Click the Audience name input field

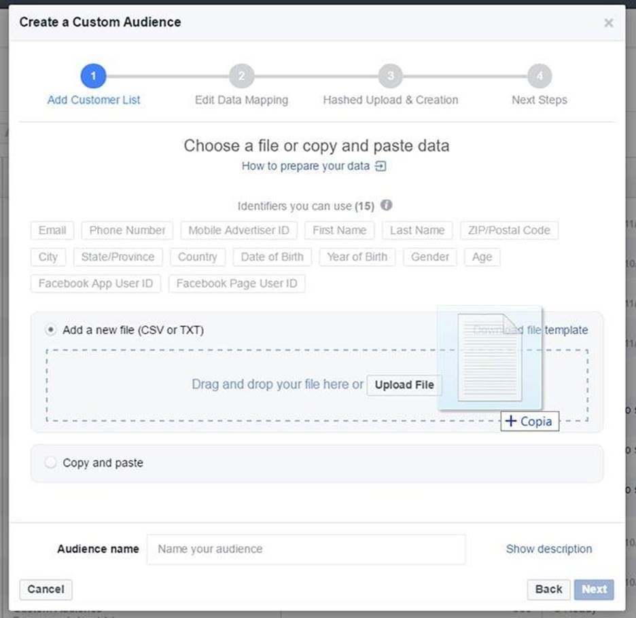(306, 549)
